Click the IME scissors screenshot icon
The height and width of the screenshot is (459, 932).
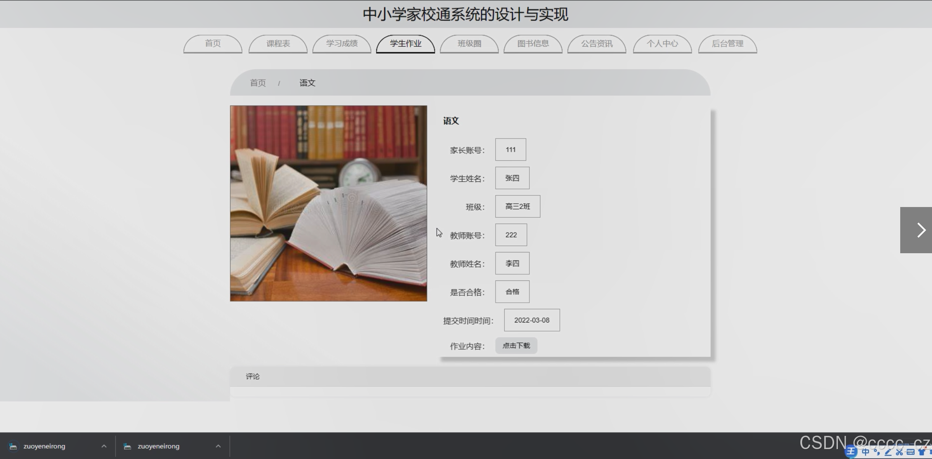pyautogui.click(x=899, y=452)
